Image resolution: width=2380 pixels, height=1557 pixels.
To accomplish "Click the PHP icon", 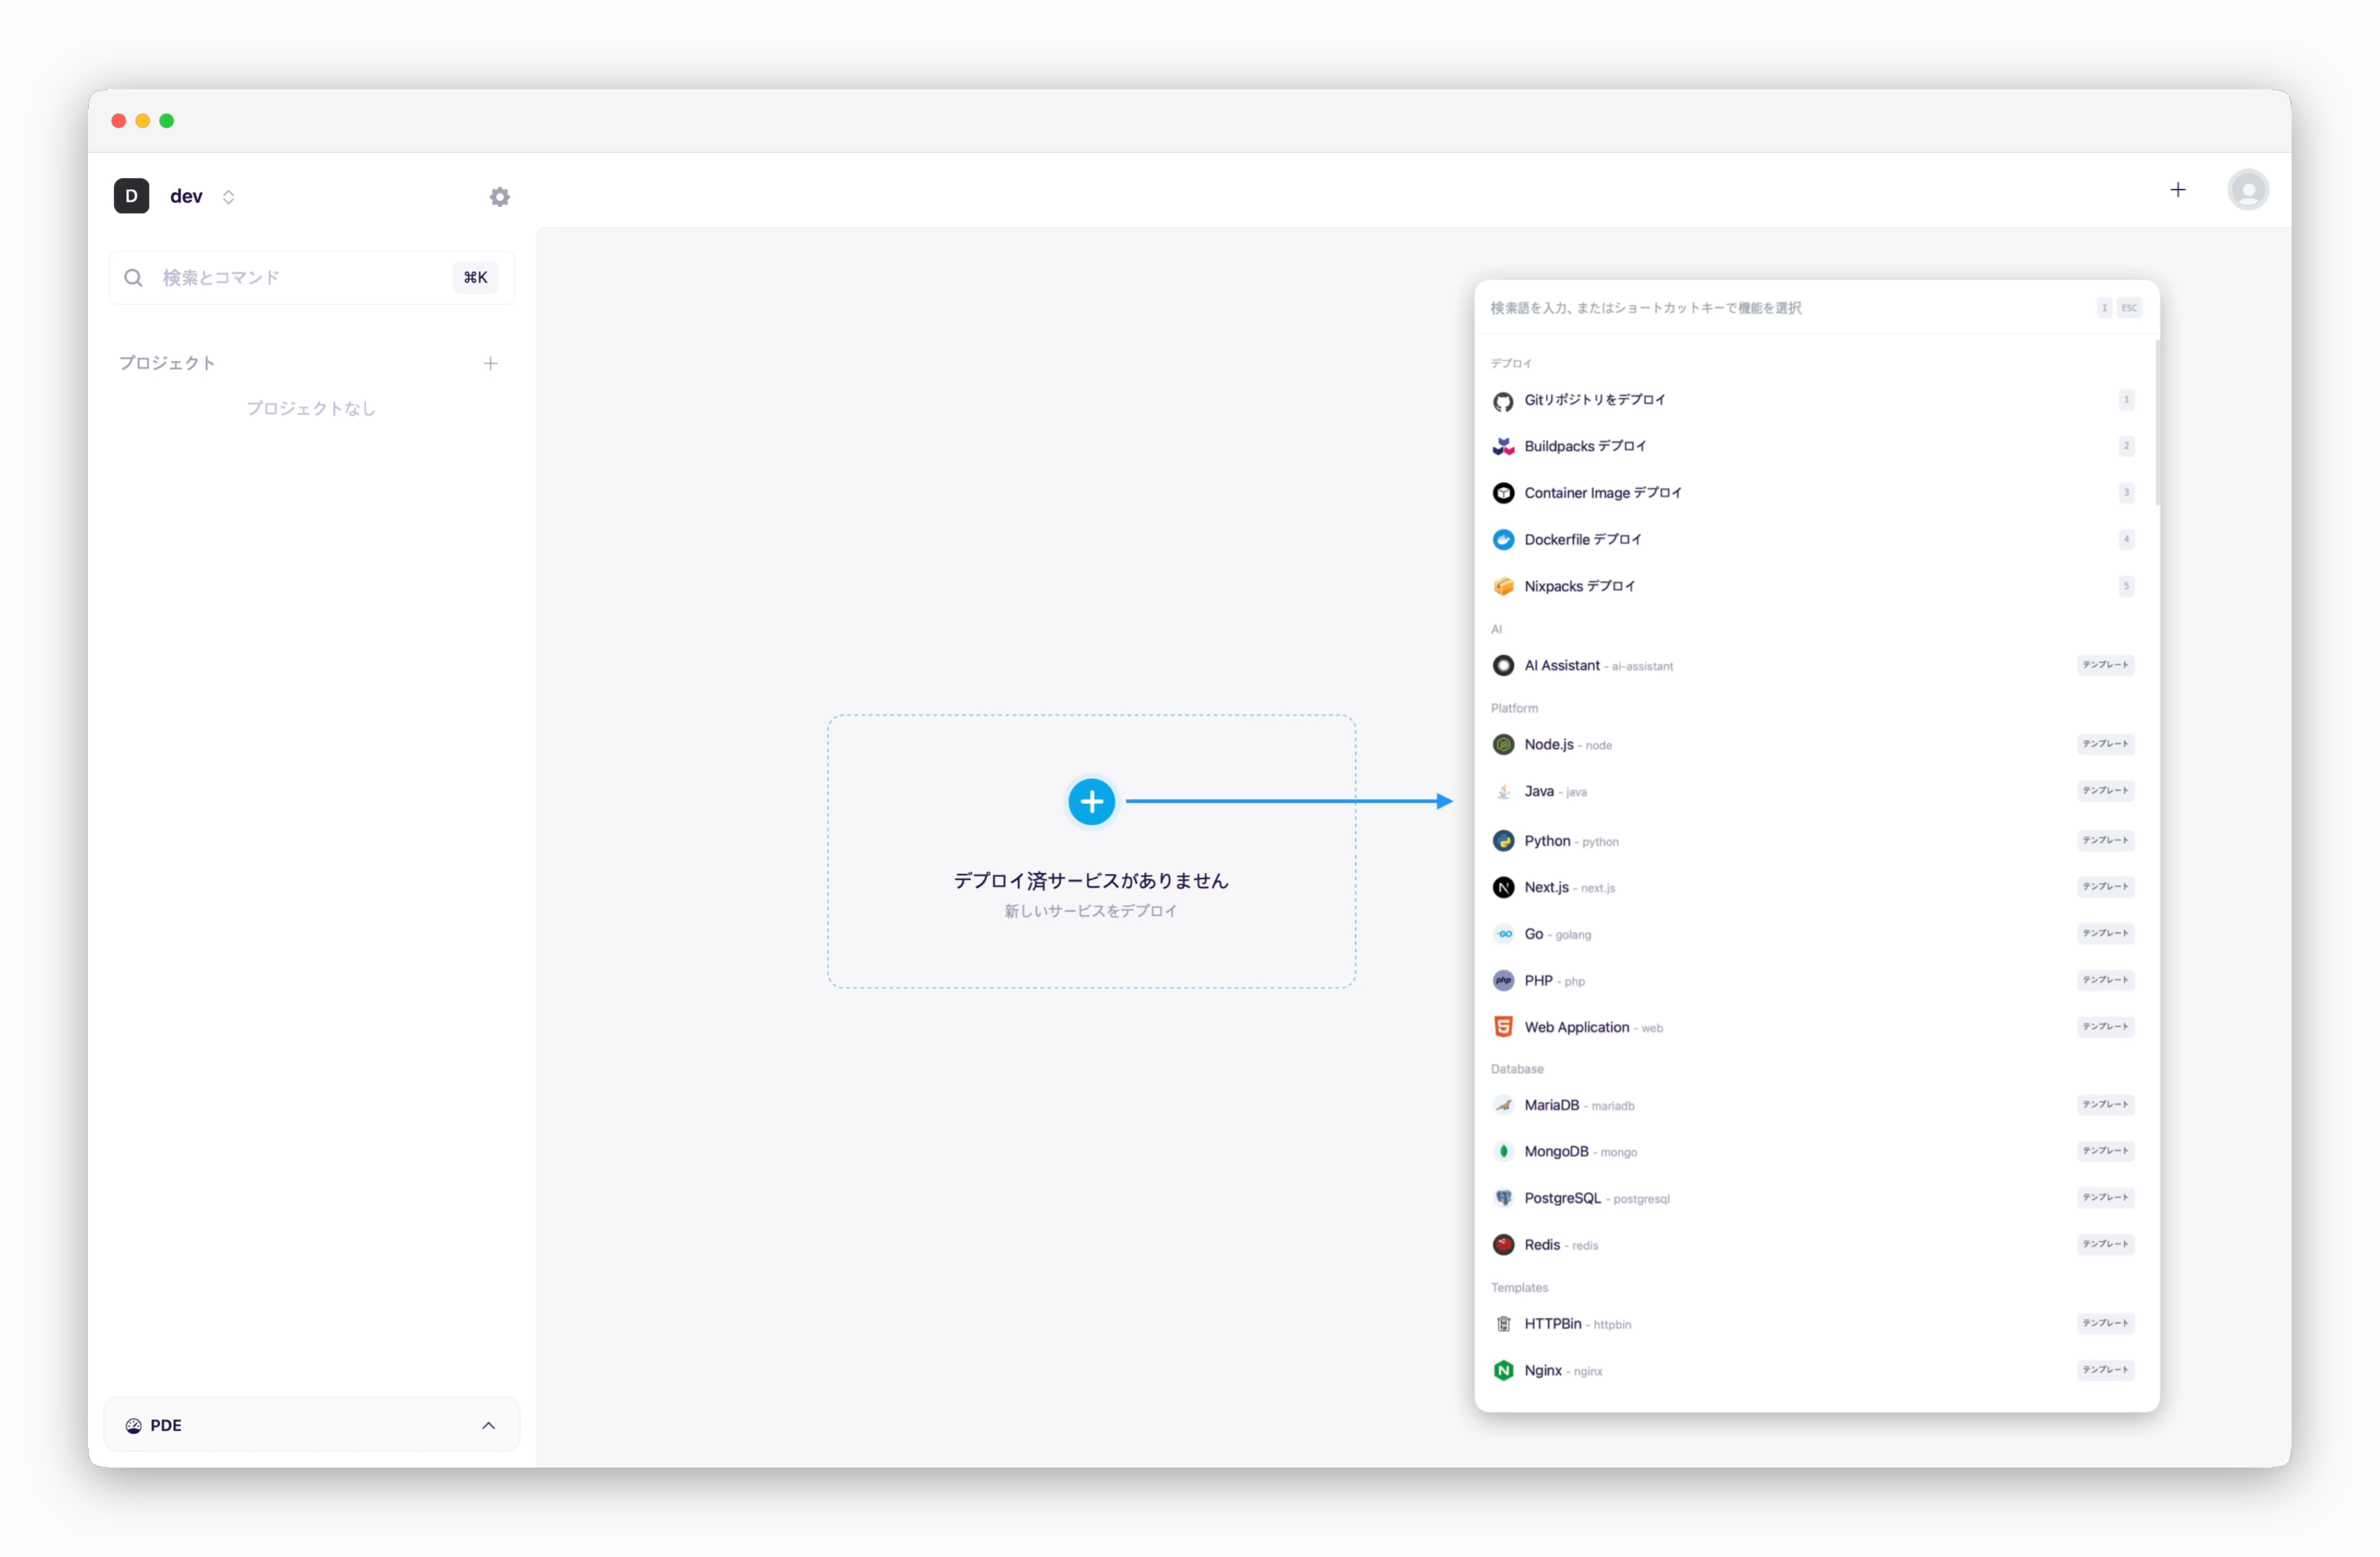I will [x=1503, y=980].
